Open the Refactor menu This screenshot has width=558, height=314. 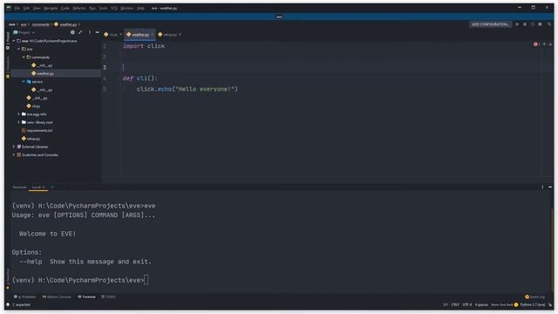79,8
